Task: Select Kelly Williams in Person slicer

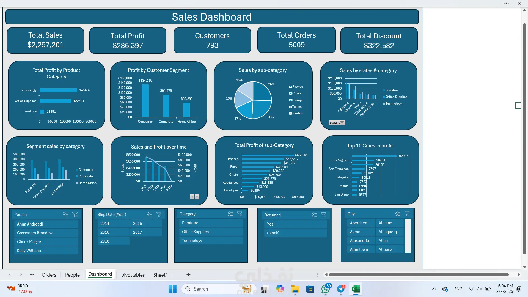Action: (46, 251)
